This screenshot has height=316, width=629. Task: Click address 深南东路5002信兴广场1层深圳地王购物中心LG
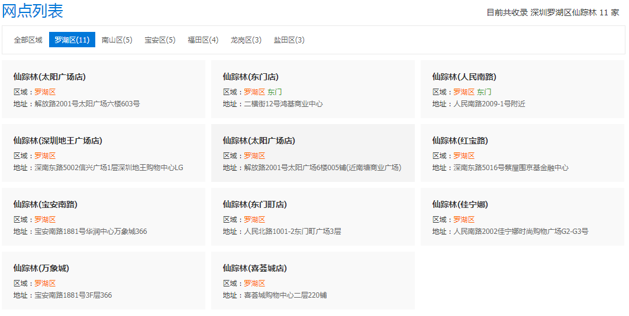click(x=109, y=167)
